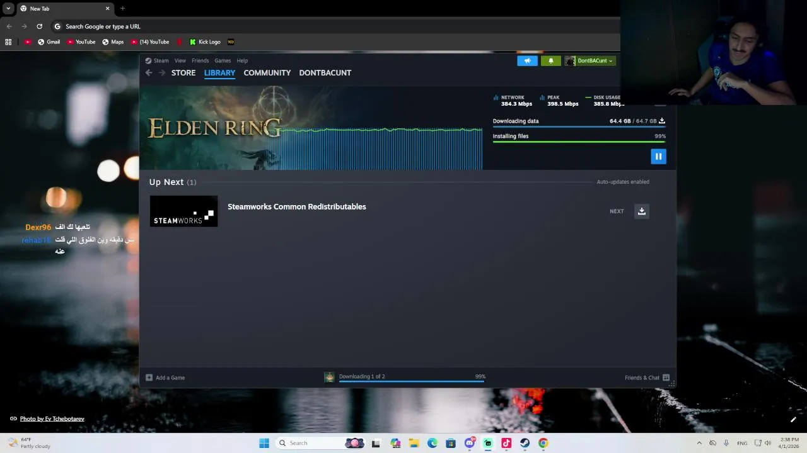Viewport: 807px width, 453px height.
Task: Open Microsoft Edge from taskbar
Action: coord(433,443)
